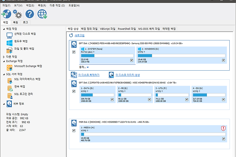Click the red warning shield on MEDIA partition
This screenshot has height=157, width=236.
[x=223, y=128]
